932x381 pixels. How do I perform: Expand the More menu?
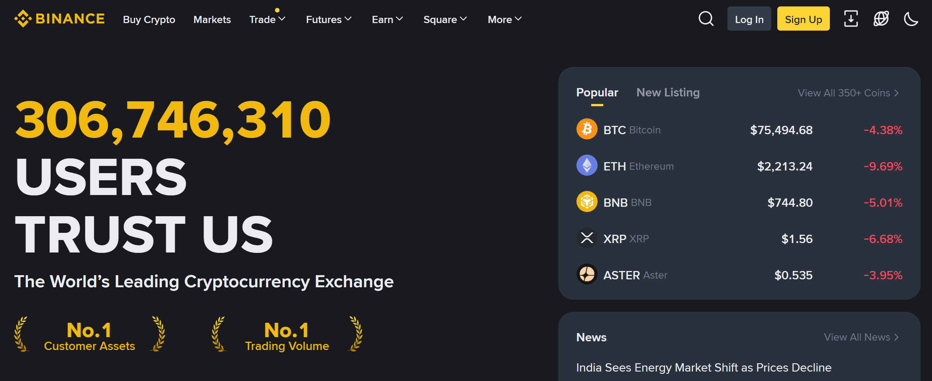504,19
